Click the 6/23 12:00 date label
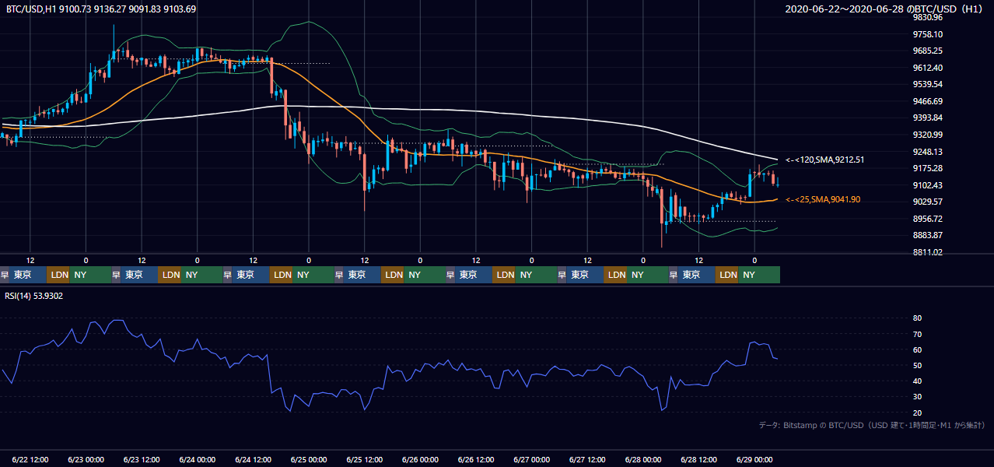 (142, 459)
